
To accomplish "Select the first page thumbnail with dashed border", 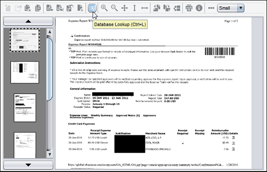I will coord(25,40).
